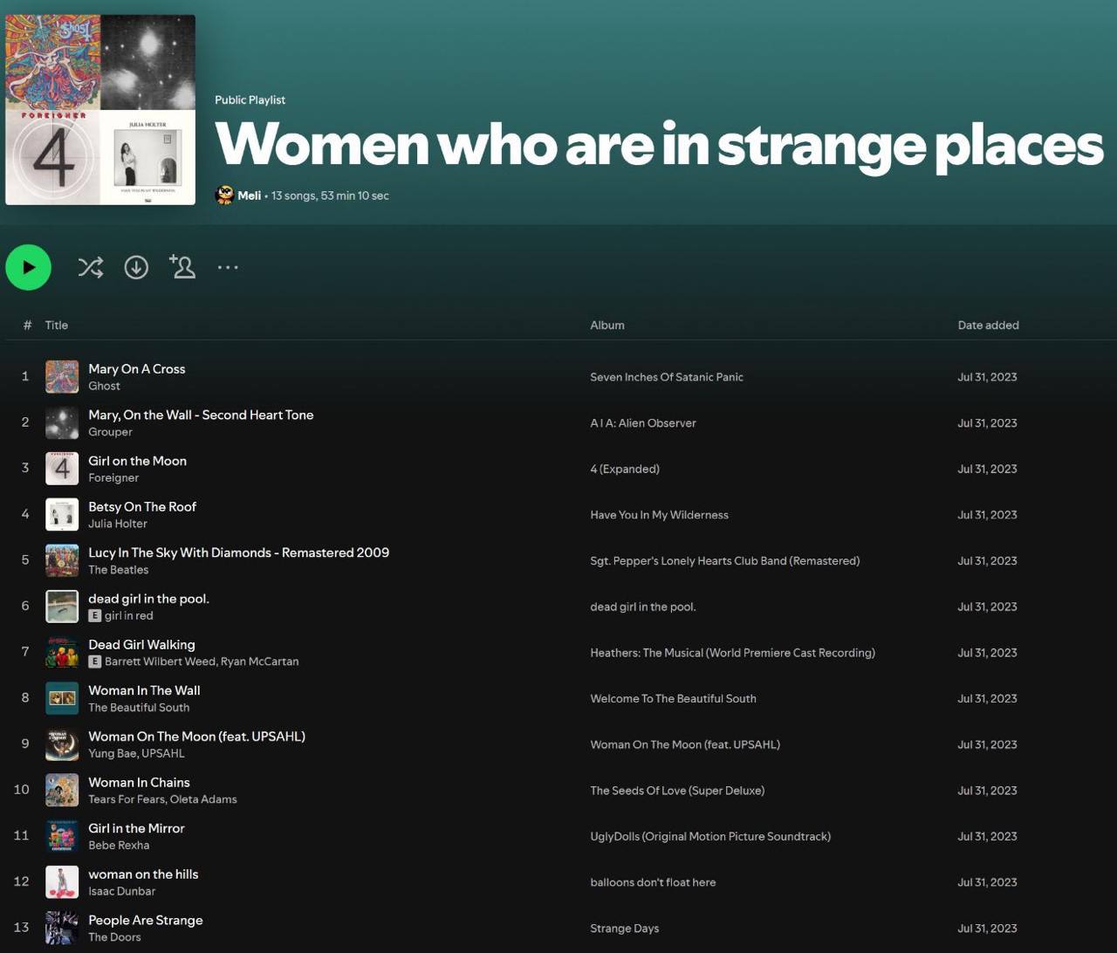Click the Girl in the Mirror album art

tap(62, 836)
